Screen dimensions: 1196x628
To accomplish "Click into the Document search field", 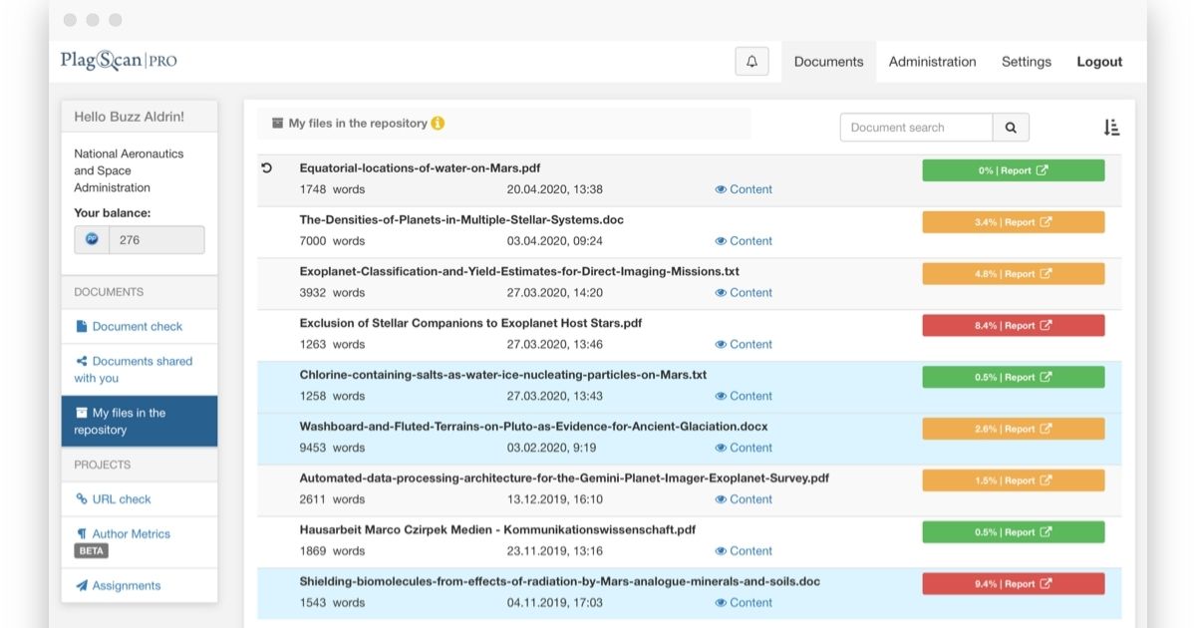I will [916, 128].
